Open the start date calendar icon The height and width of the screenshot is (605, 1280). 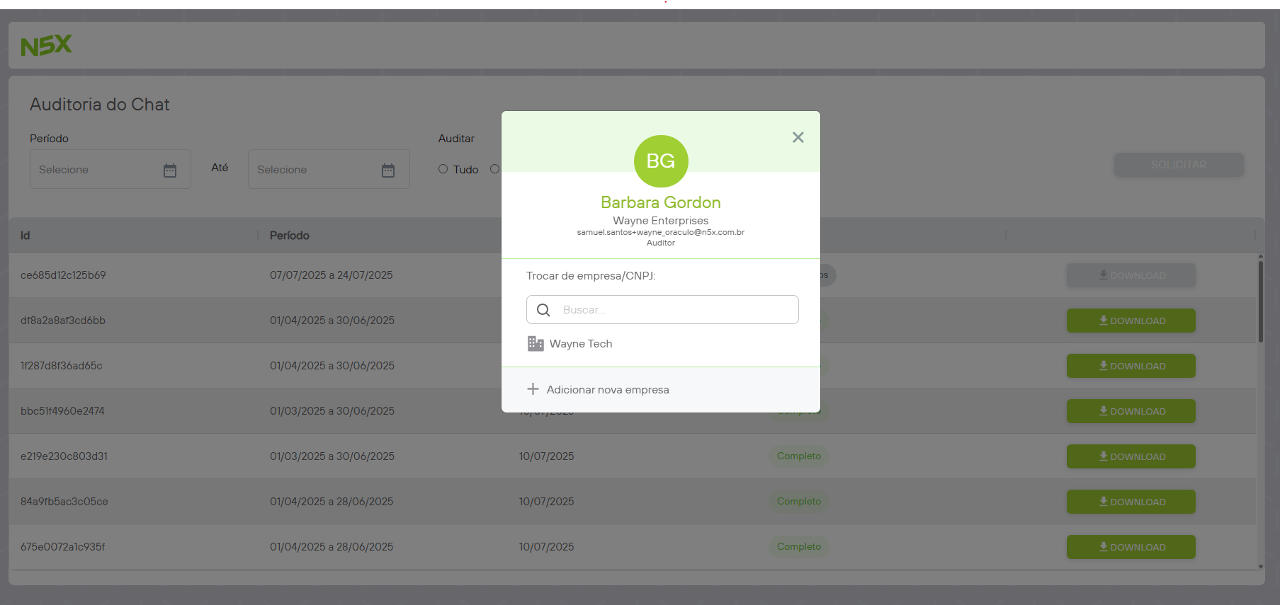(170, 170)
